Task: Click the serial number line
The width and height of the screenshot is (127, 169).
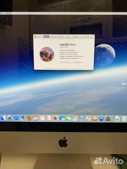Action: pyautogui.click(x=70, y=58)
